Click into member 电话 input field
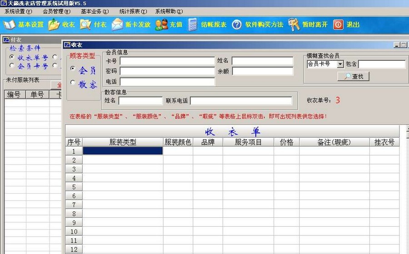 click(x=167, y=82)
